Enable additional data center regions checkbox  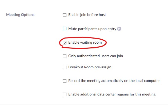point(65,94)
